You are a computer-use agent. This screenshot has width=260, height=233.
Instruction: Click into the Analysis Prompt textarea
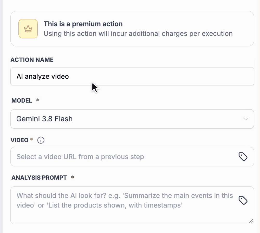point(132,205)
